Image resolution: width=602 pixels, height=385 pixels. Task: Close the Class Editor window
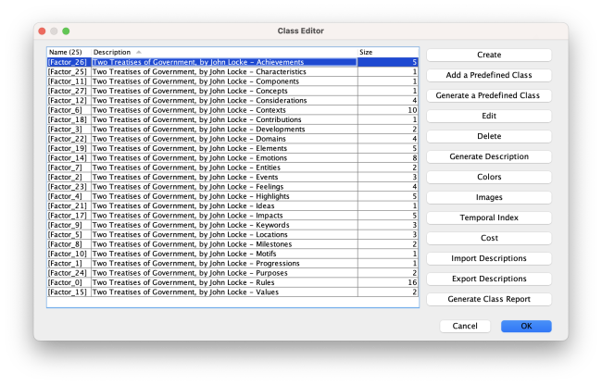point(43,31)
